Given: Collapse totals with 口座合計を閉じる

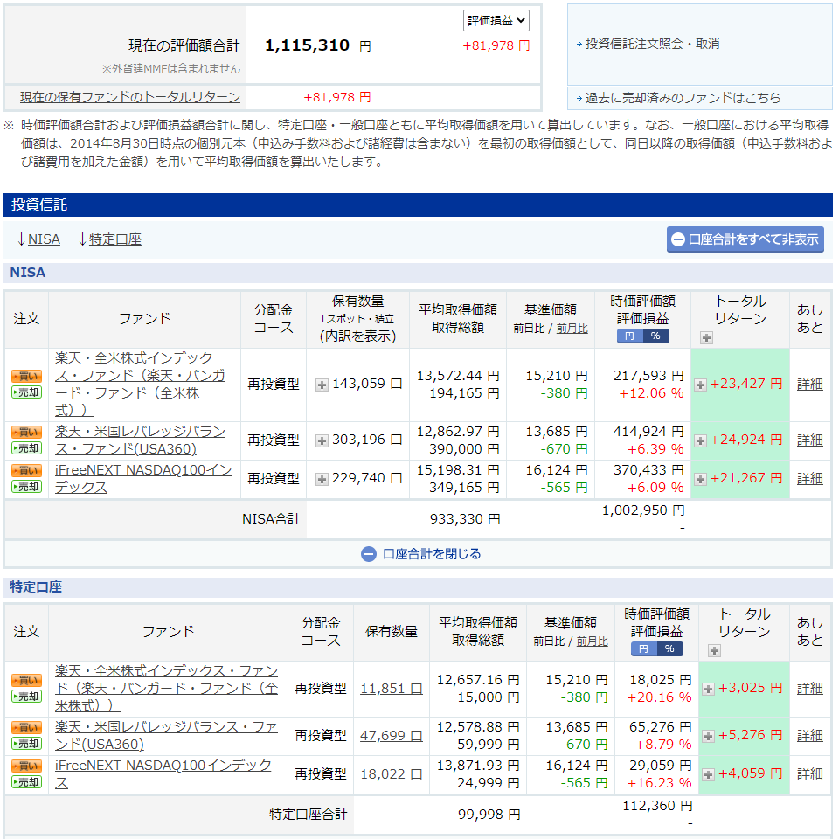Looking at the screenshot, I should (421, 554).
